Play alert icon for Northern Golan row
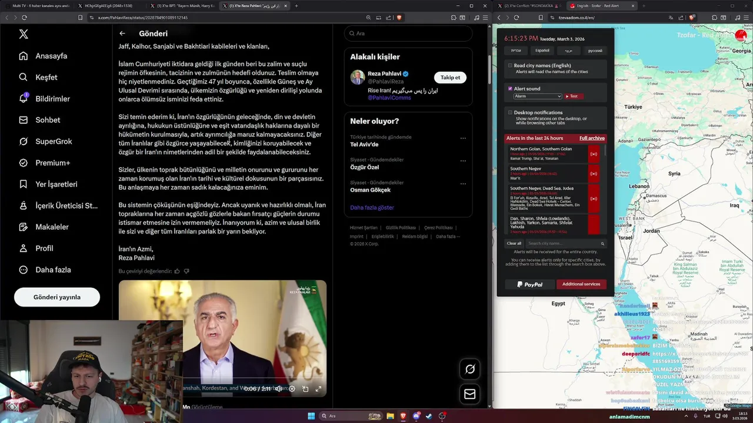 pyautogui.click(x=594, y=154)
